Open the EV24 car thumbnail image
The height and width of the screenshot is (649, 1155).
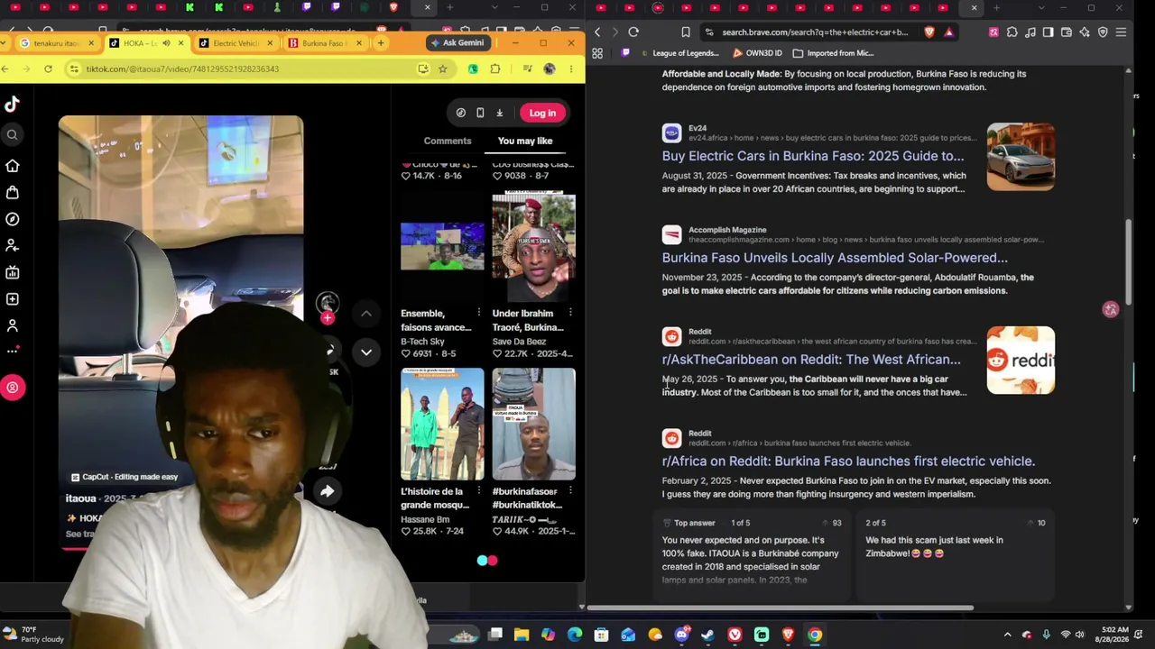[x=1021, y=157]
